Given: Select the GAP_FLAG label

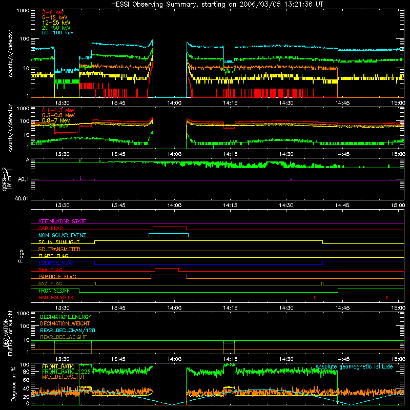Looking at the screenshot, I should (x=50, y=228).
